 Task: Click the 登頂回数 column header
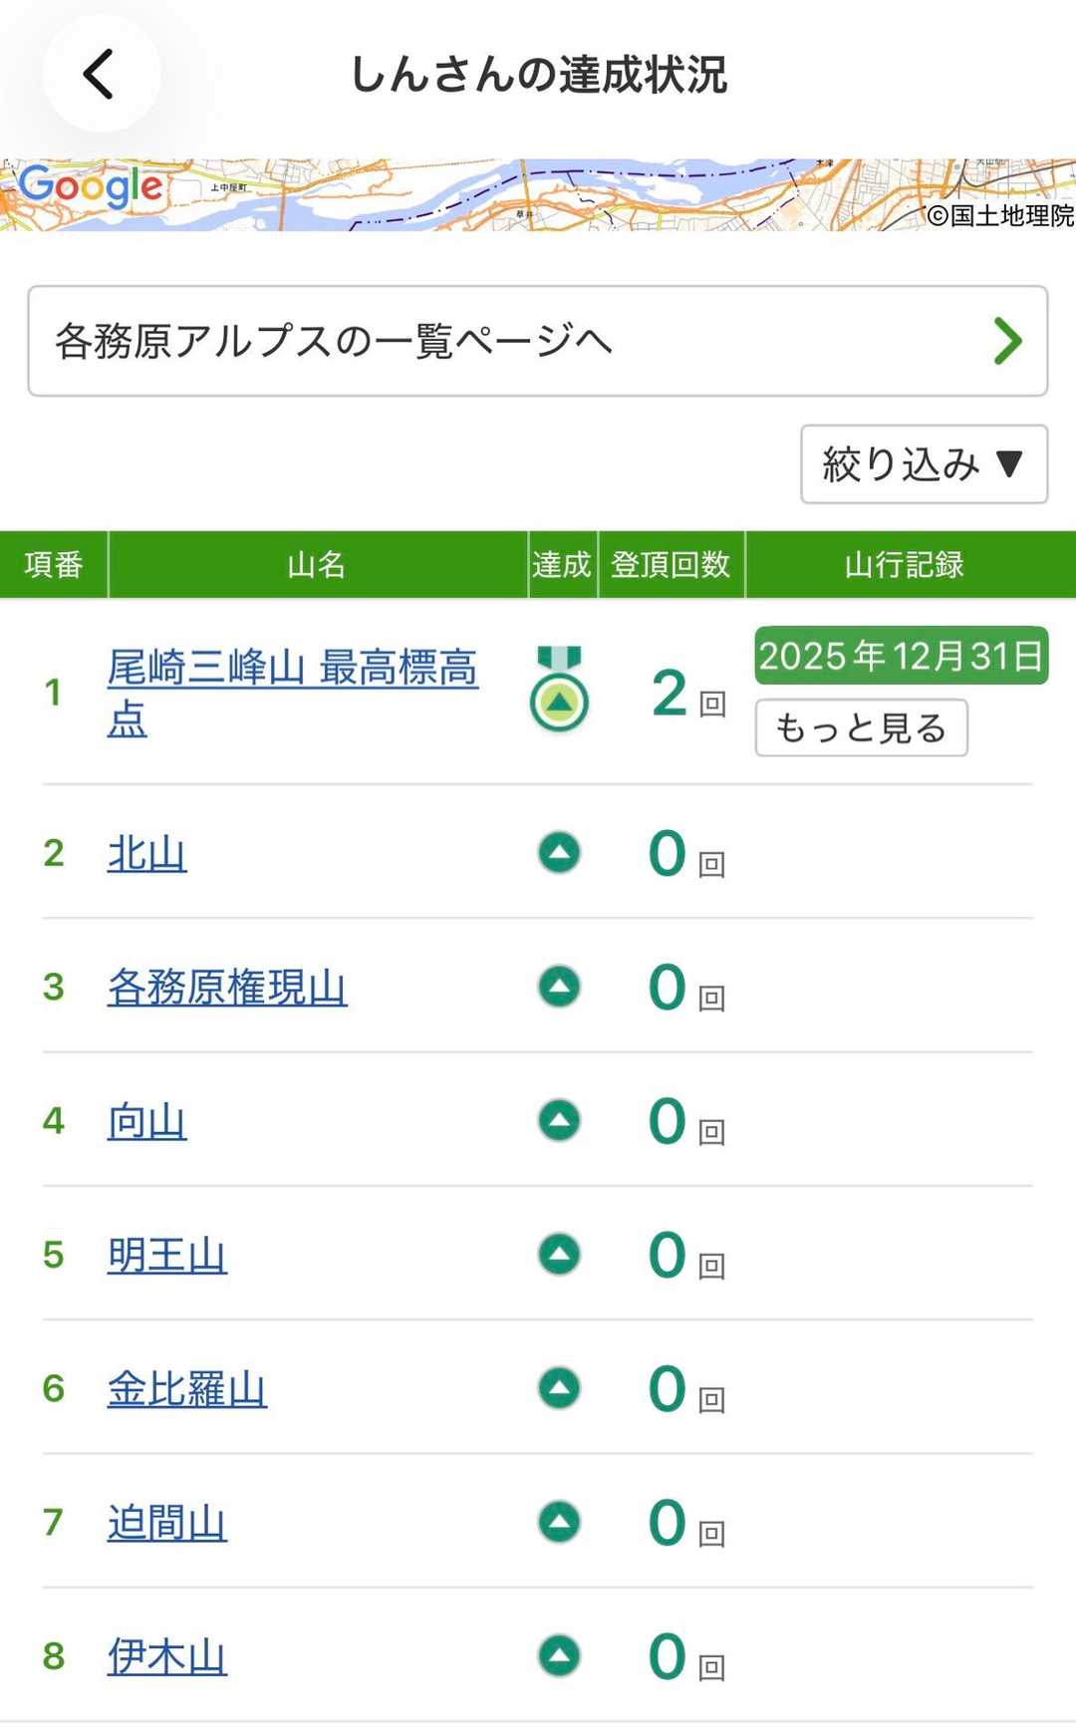click(671, 565)
